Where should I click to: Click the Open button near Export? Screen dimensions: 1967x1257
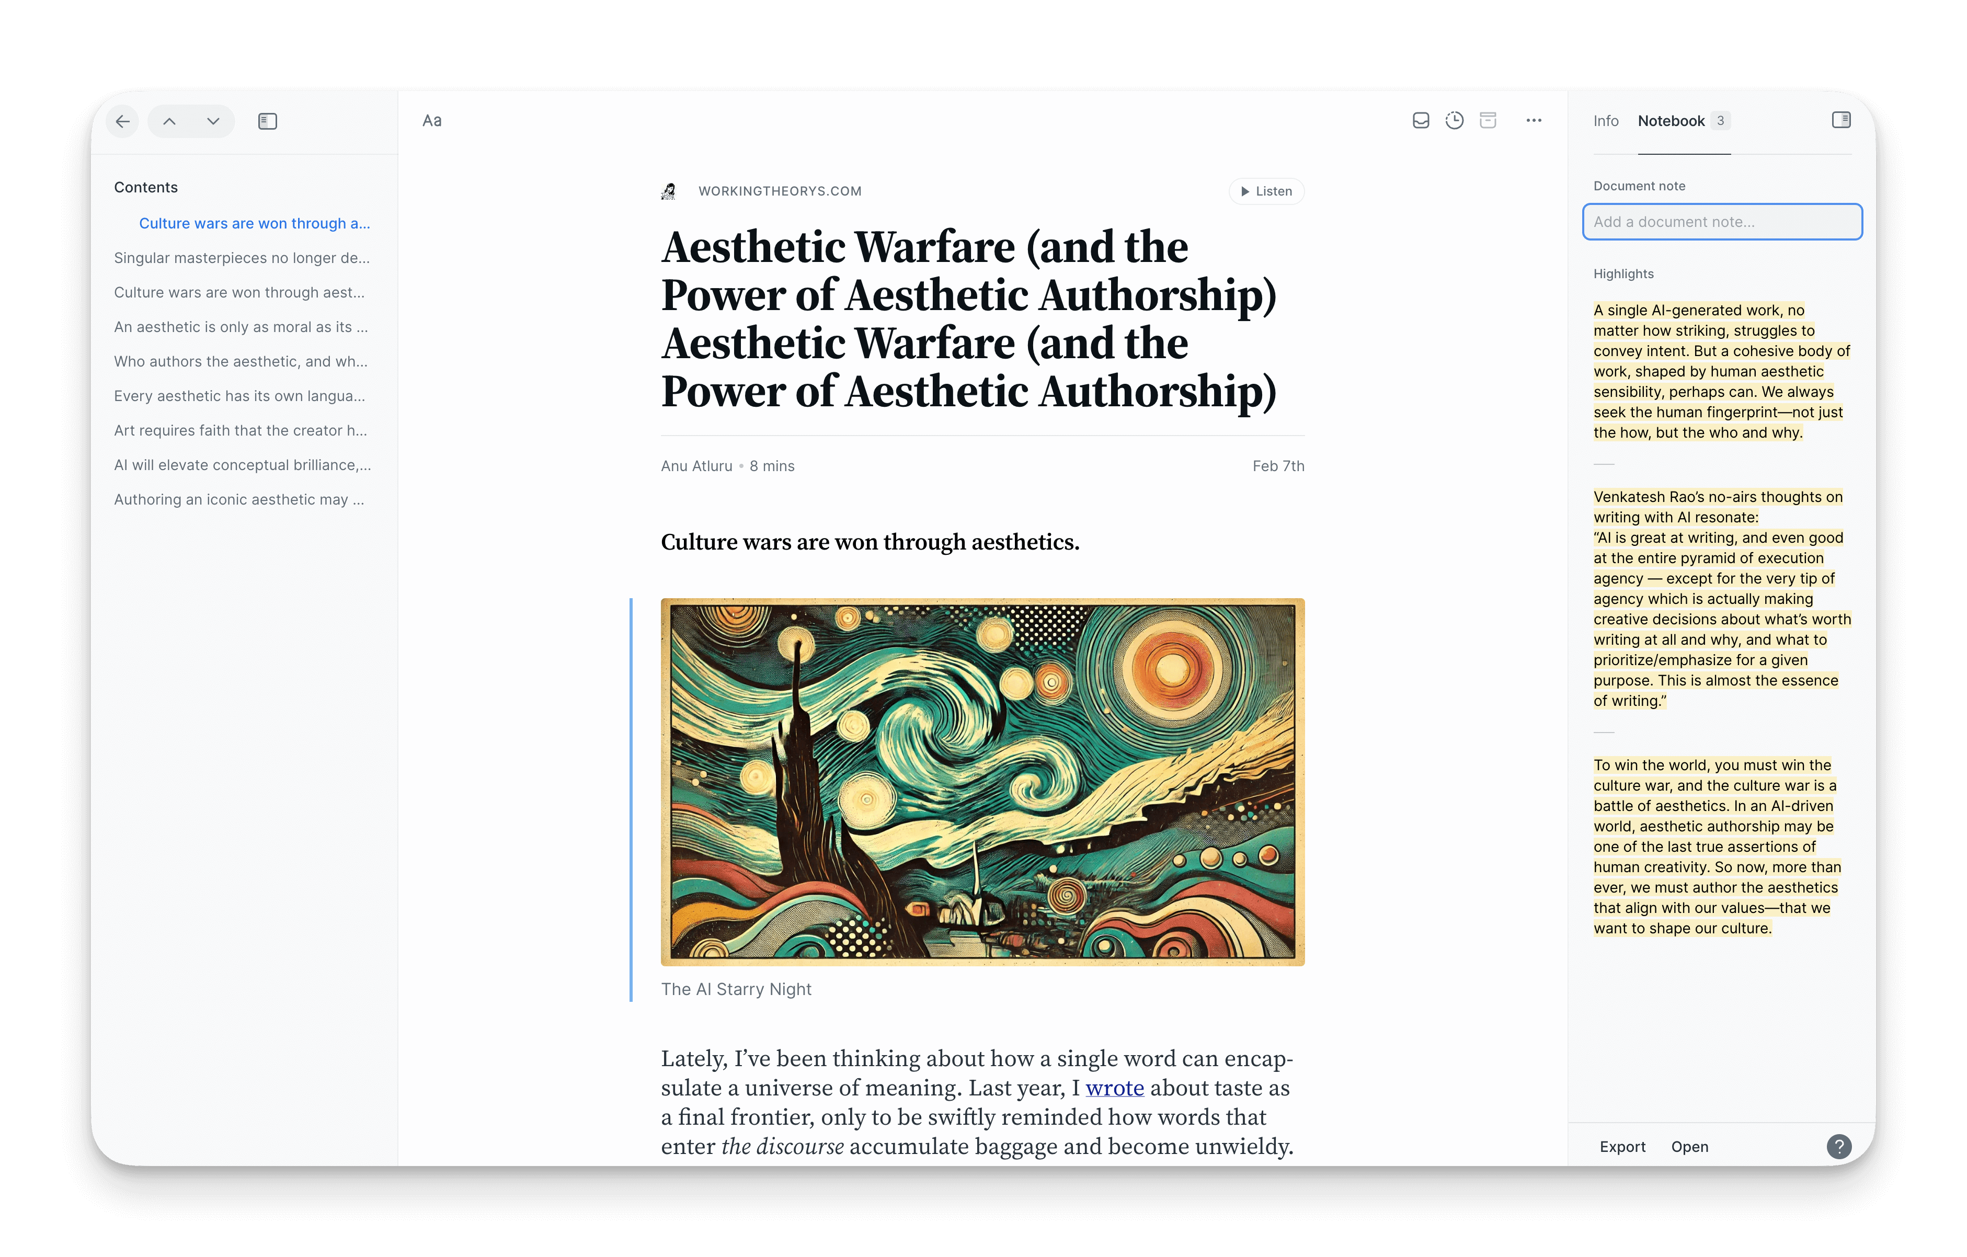[x=1690, y=1147]
